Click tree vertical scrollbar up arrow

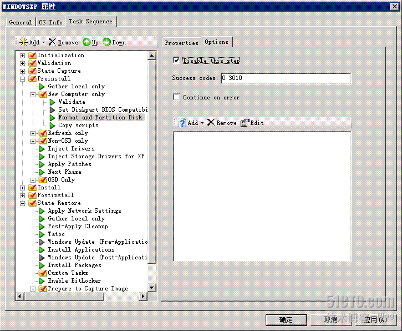point(151,56)
